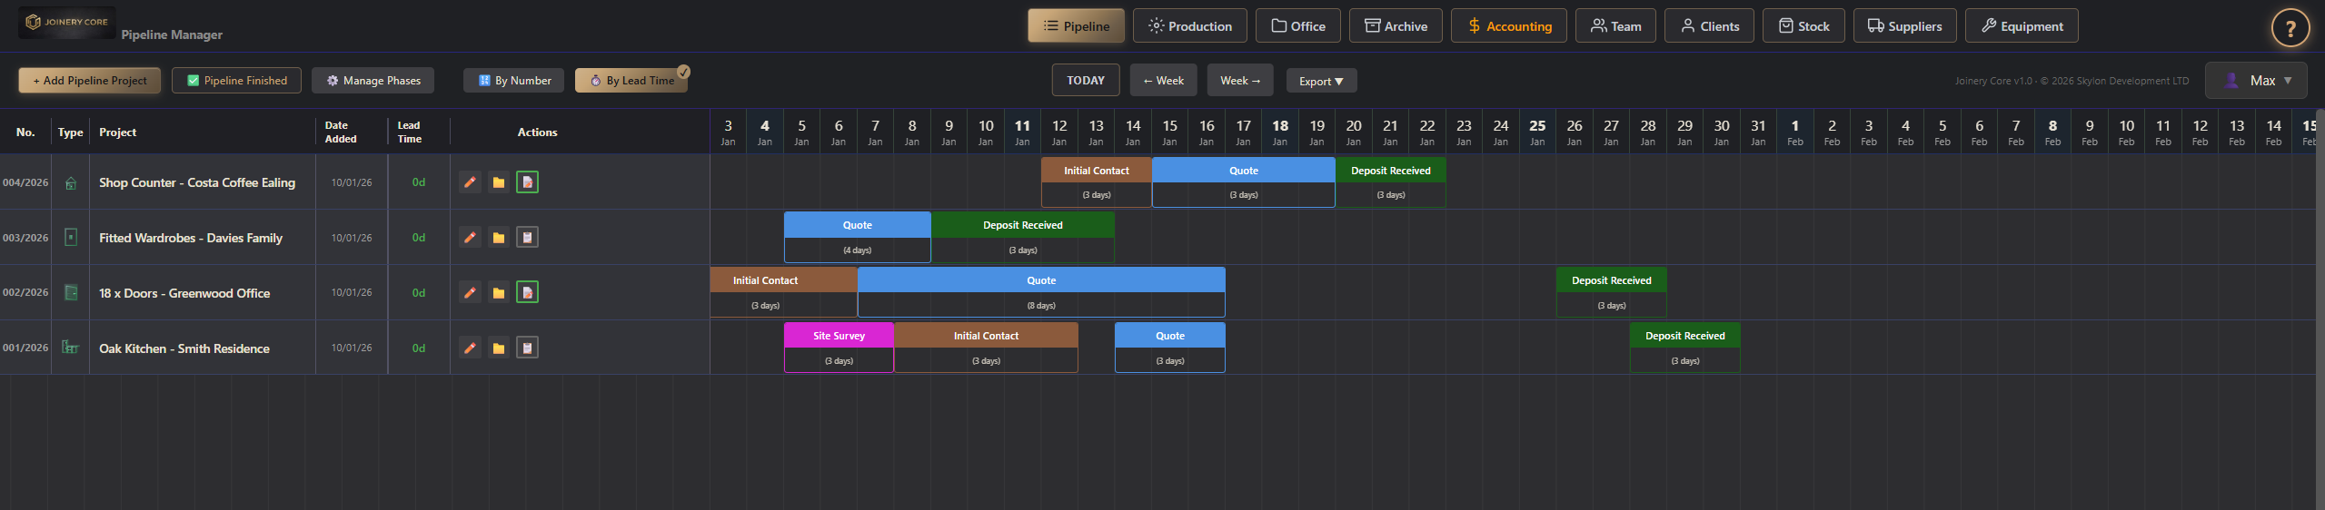Select Deposit Received bar of 18 x Doors
Viewport: 2325px width, 510px height.
tap(1612, 293)
